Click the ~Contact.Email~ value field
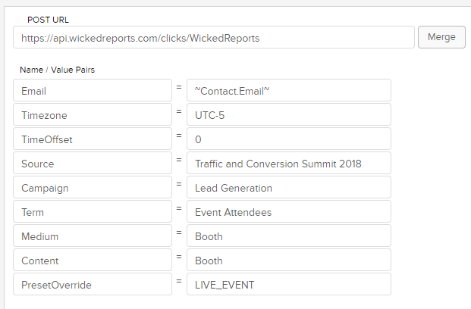Image resolution: width=471 pixels, height=309 pixels. [288, 90]
